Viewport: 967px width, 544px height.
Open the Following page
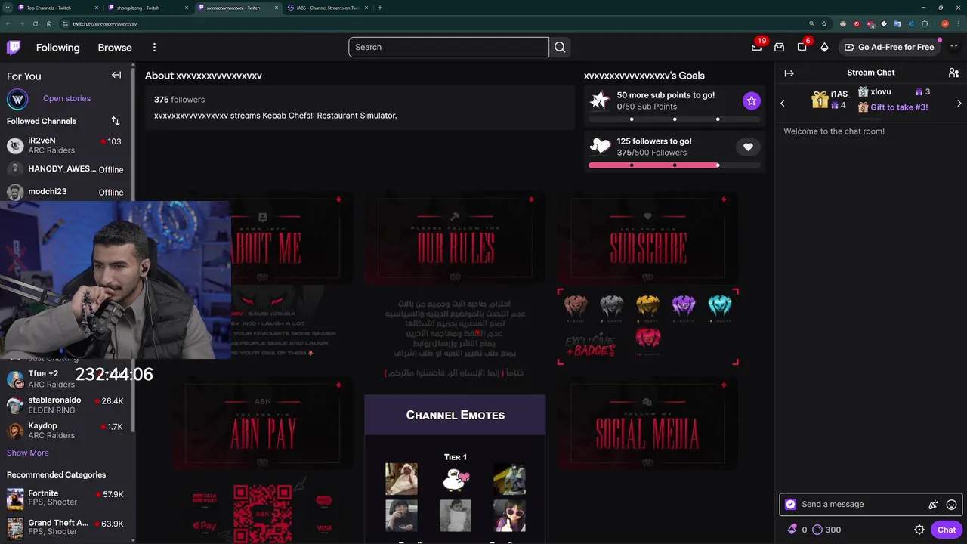point(57,48)
